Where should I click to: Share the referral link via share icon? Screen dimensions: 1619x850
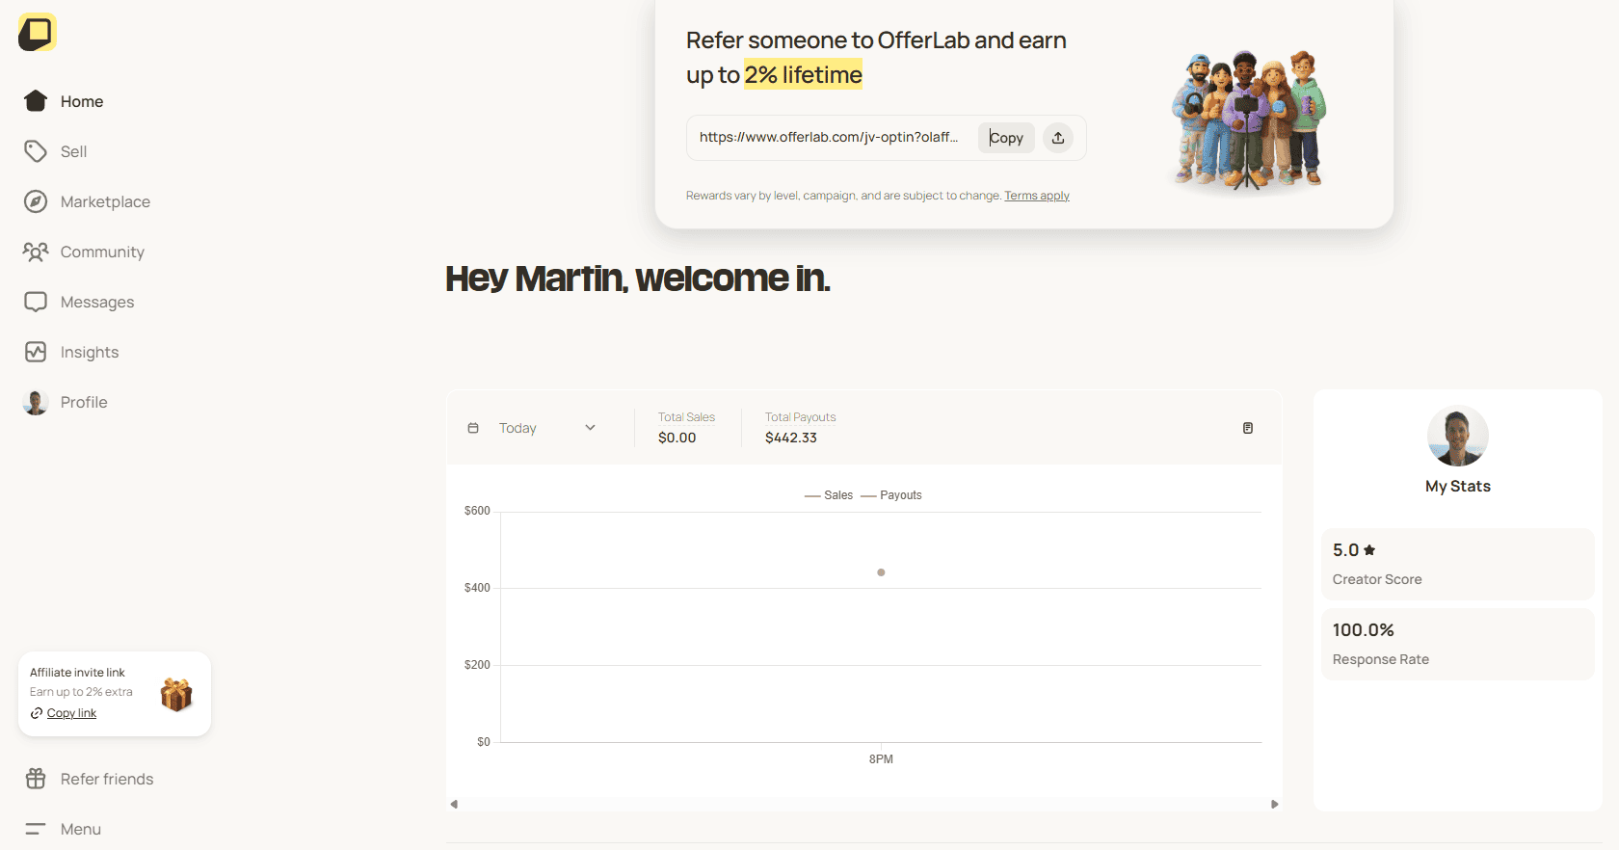point(1058,138)
